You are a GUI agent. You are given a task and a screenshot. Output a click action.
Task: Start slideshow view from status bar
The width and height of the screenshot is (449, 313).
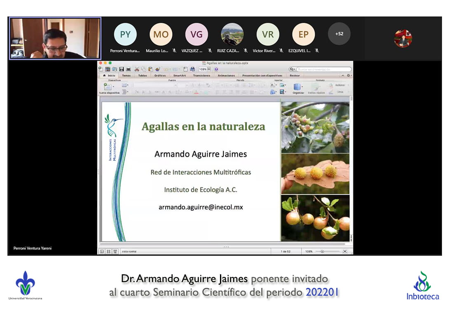coord(115,251)
